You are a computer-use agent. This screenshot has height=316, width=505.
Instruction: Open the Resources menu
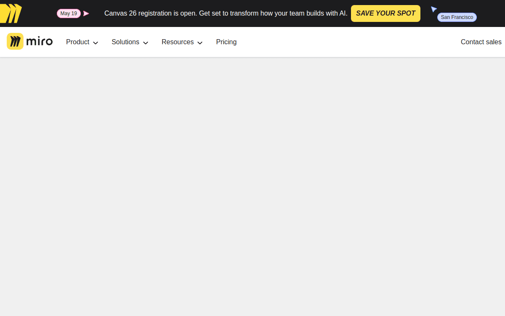point(177,42)
